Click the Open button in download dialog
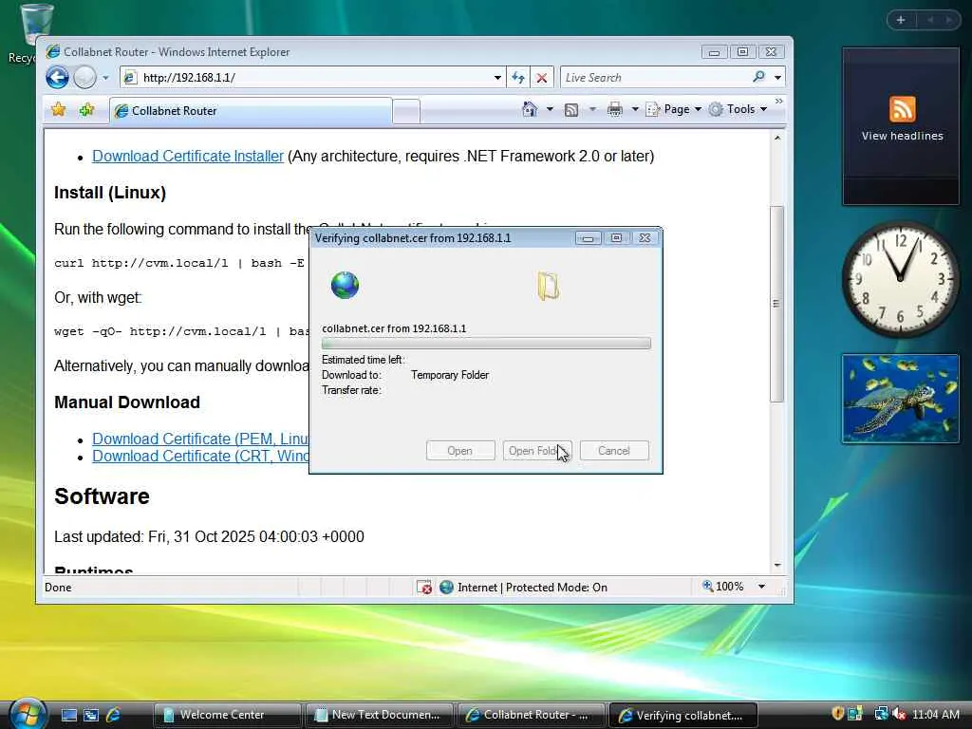 pos(460,451)
